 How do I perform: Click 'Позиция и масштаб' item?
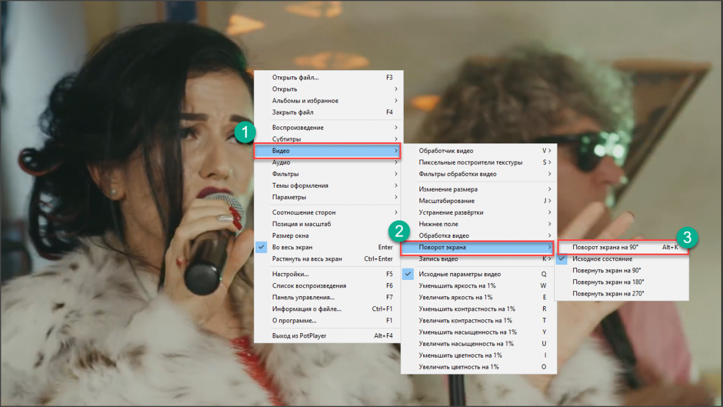coord(329,224)
